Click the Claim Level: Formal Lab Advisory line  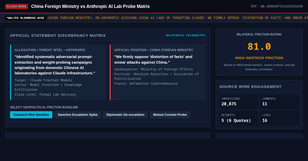(45, 95)
